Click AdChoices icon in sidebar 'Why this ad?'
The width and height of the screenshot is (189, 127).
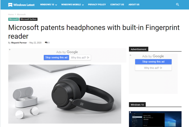coord(161,68)
